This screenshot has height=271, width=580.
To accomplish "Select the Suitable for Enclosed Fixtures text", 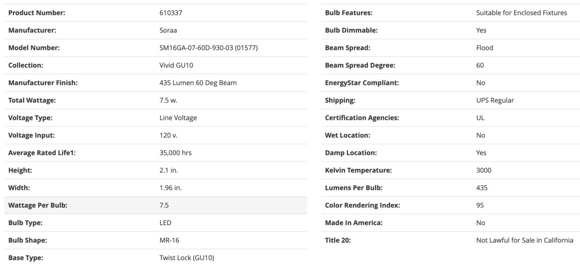I will point(521,13).
